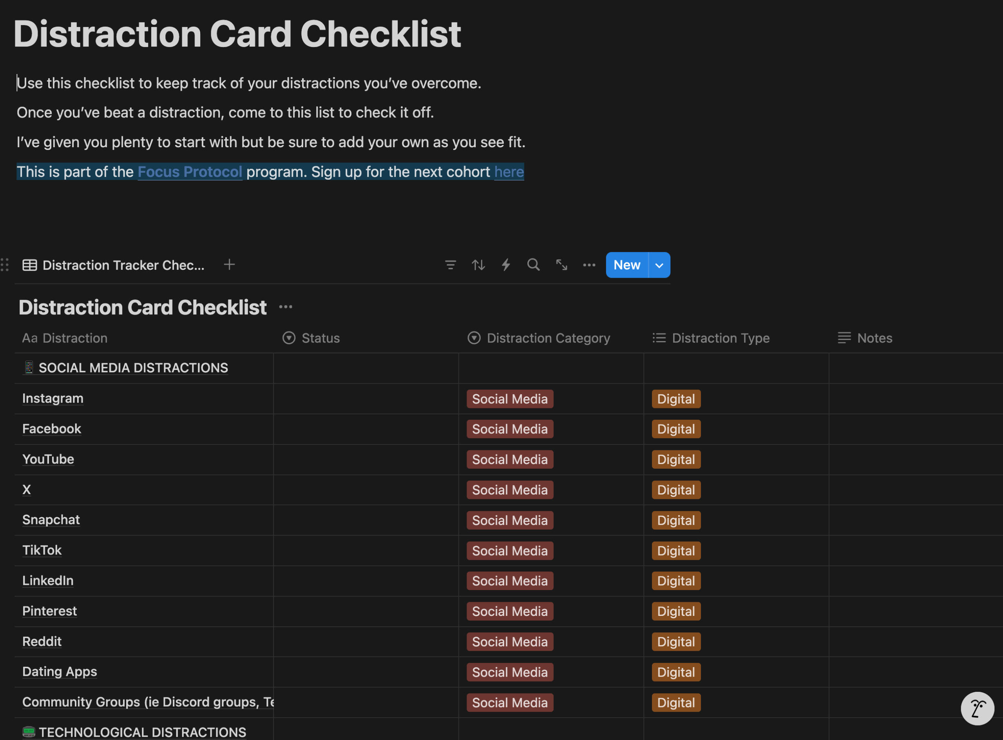Follow the 'here' cohort signup link

click(509, 172)
